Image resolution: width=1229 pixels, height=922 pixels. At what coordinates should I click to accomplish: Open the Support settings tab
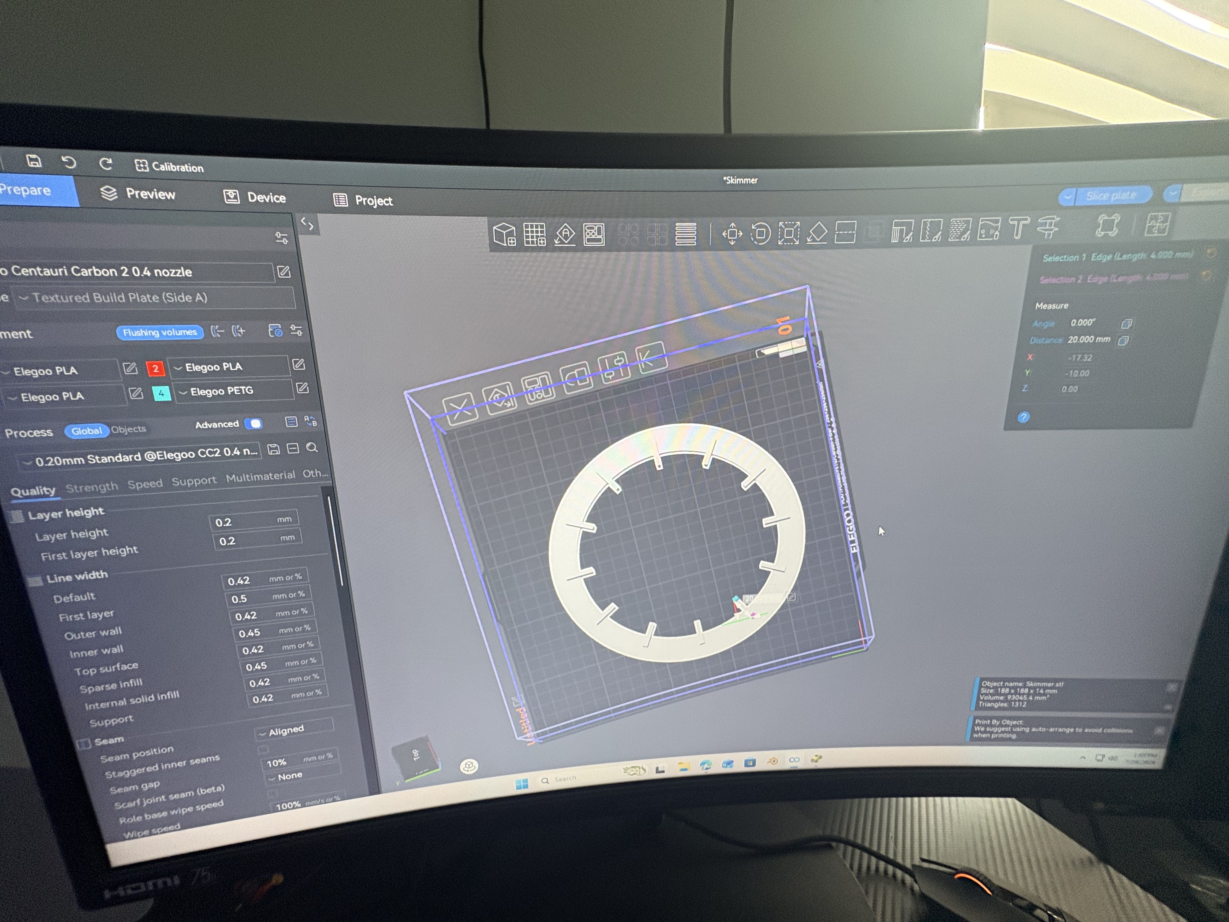(x=194, y=481)
